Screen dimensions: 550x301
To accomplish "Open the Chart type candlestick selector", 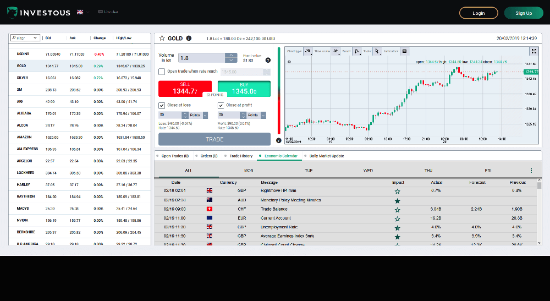I will tap(307, 51).
